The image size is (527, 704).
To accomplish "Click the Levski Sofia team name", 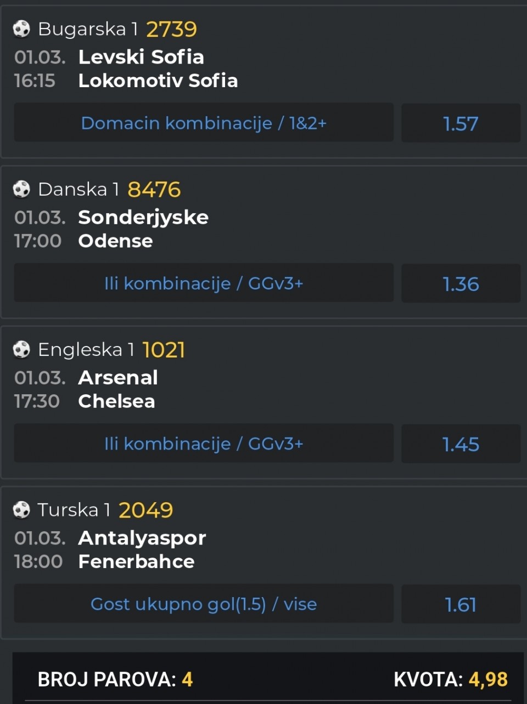I will click(x=141, y=56).
